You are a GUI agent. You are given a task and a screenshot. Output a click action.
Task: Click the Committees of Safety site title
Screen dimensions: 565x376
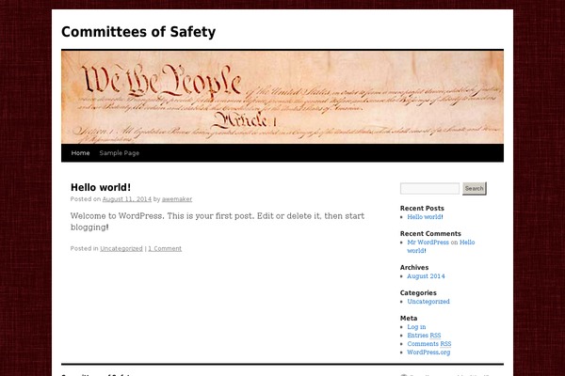138,32
